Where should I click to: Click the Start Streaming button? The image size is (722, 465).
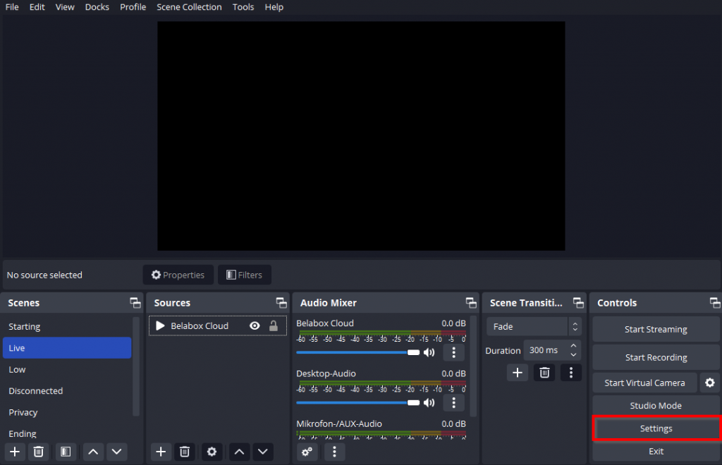pos(656,329)
